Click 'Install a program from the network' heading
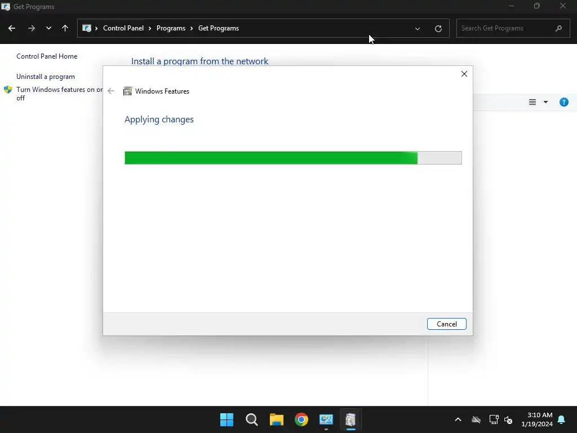Image resolution: width=577 pixels, height=433 pixels. 199,61
